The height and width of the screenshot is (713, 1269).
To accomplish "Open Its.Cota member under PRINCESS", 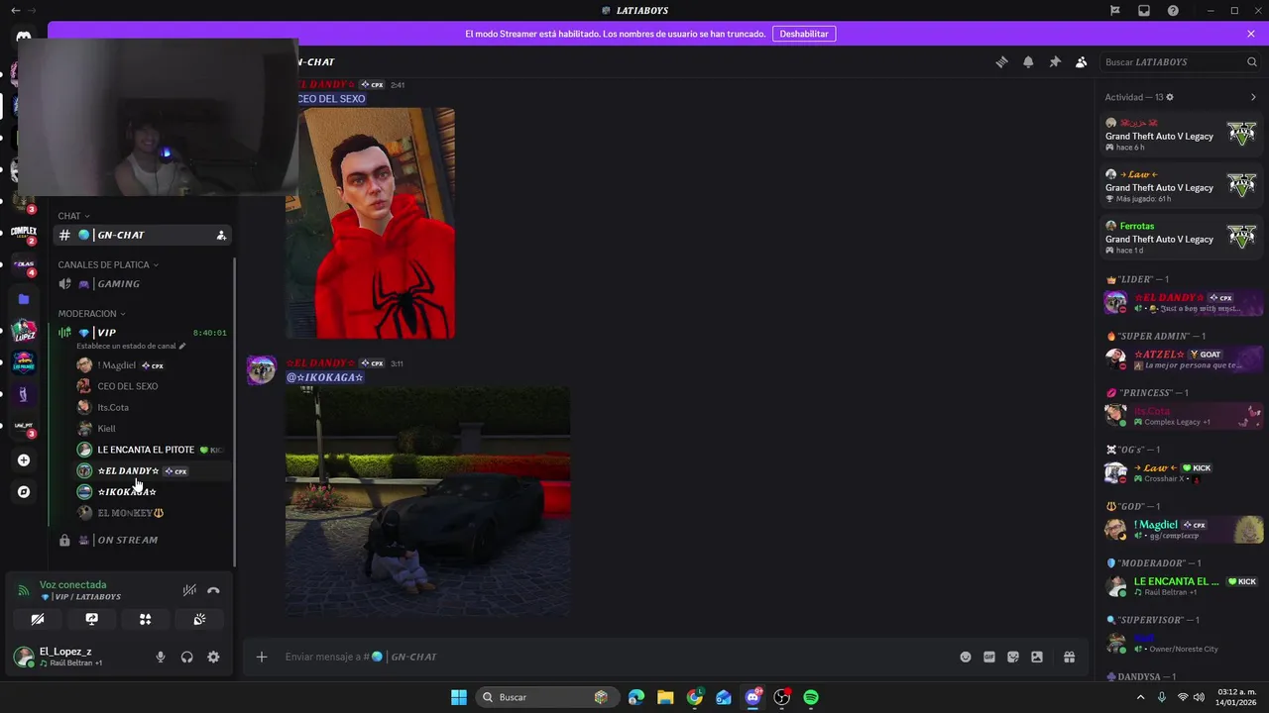I will tap(1183, 416).
